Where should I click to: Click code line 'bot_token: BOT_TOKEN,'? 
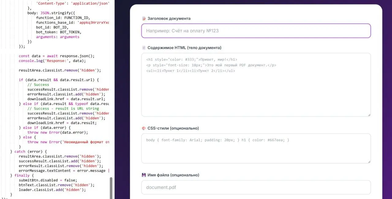tap(59, 32)
